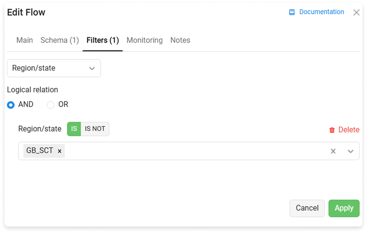Open the Schema (1) tab
Screen dimensions: 367x233
(x=60, y=40)
